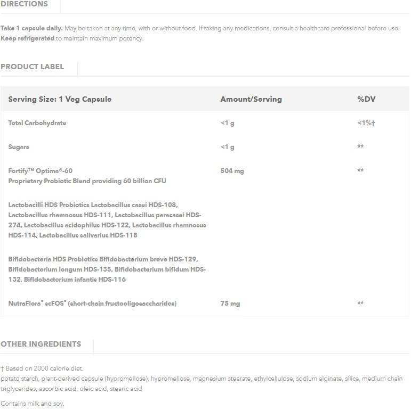Click the '504 mg' amount value
This screenshot has height=410, width=411.
[232, 171]
